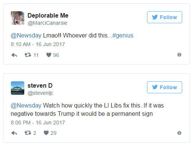The image size is (193, 145).
Task: Reply to the Deplorable Me tweet
Action: click(14, 55)
